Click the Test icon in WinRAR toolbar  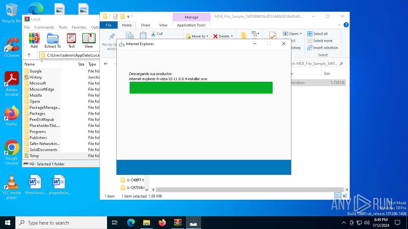click(x=71, y=40)
